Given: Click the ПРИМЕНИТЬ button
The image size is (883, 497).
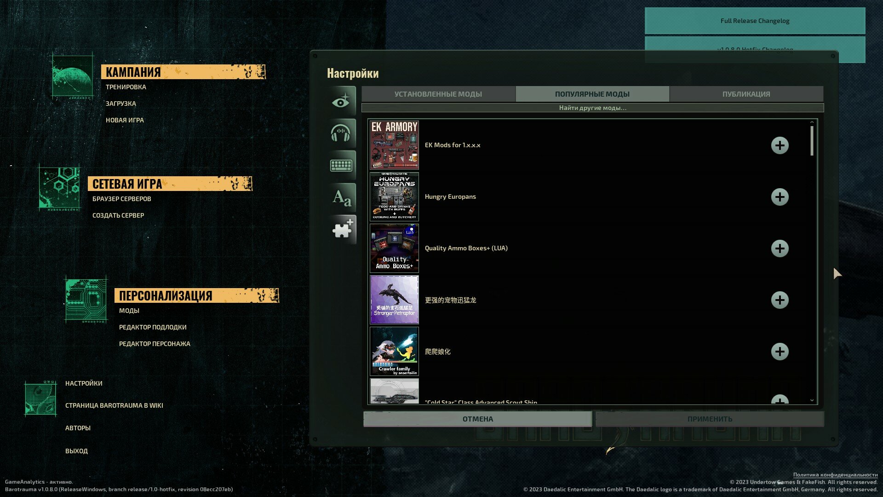Looking at the screenshot, I should pyautogui.click(x=710, y=419).
